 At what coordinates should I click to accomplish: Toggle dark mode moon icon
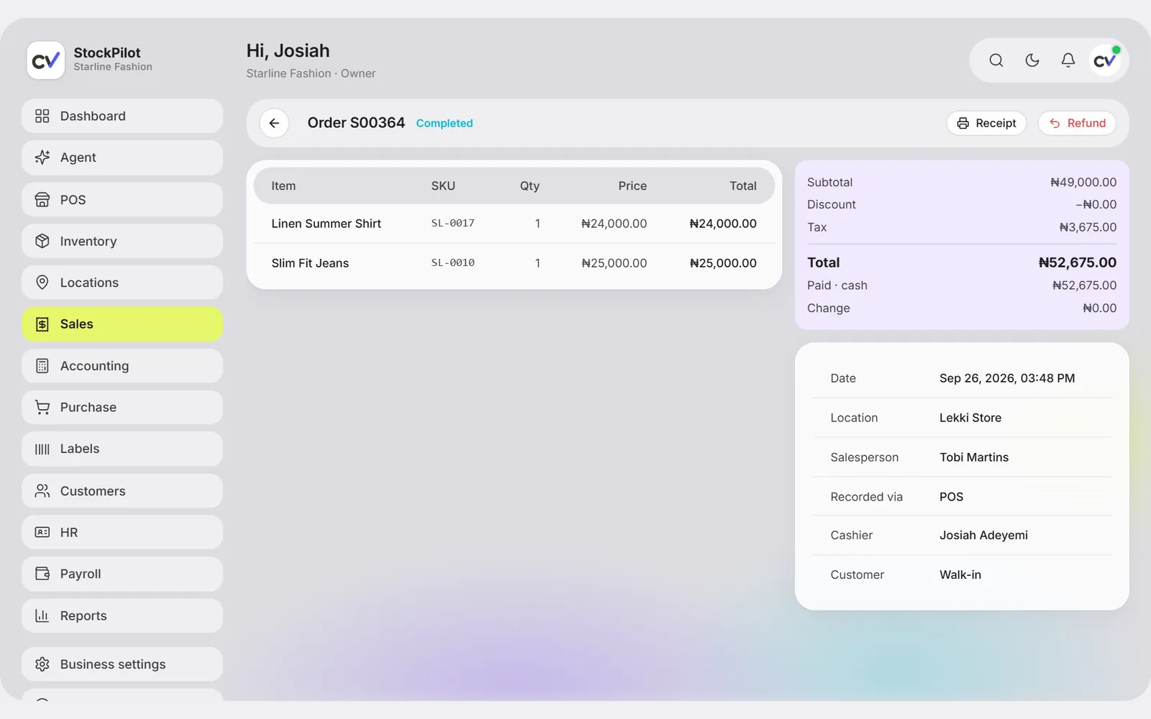pyautogui.click(x=1032, y=60)
